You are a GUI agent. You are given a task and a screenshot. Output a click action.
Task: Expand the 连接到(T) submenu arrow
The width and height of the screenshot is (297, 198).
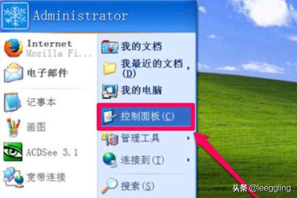point(188,160)
